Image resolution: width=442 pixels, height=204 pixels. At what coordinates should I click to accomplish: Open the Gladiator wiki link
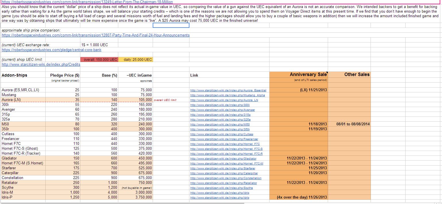[x=223, y=158]
